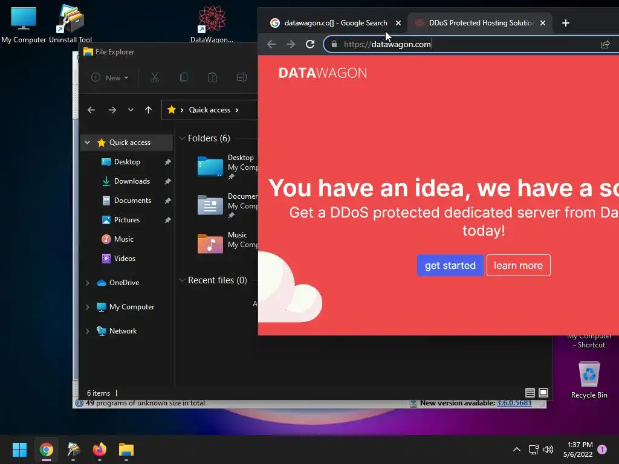Collapse the Quick access tree node
The image size is (619, 464).
click(x=87, y=143)
